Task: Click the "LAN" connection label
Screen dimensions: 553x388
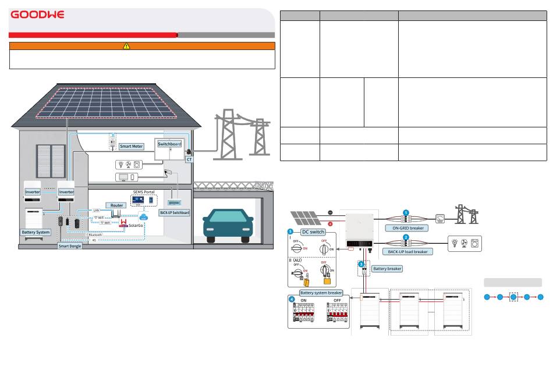Action: click(x=96, y=211)
